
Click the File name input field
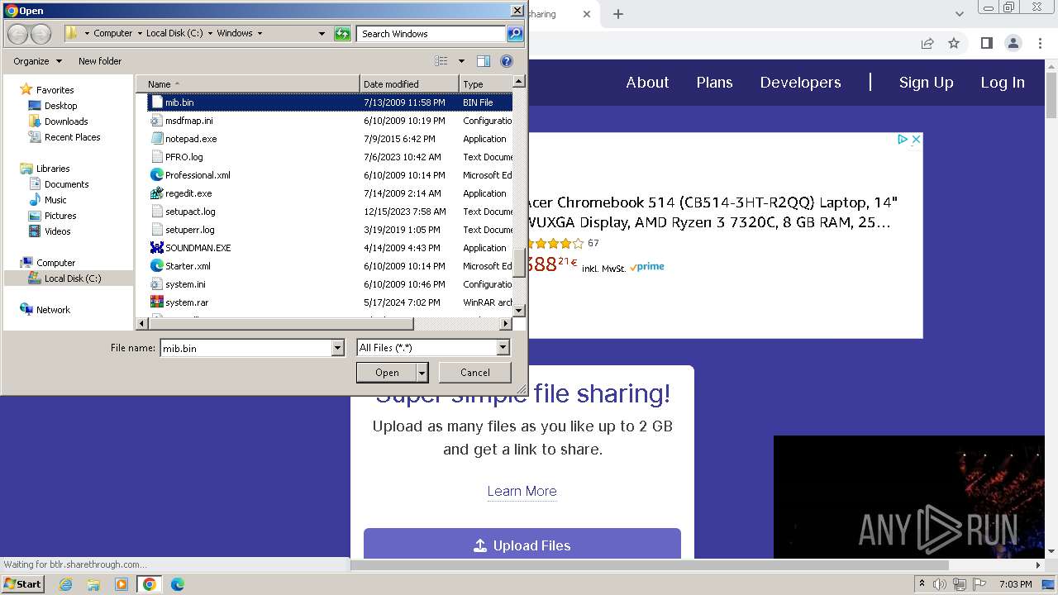pos(245,348)
